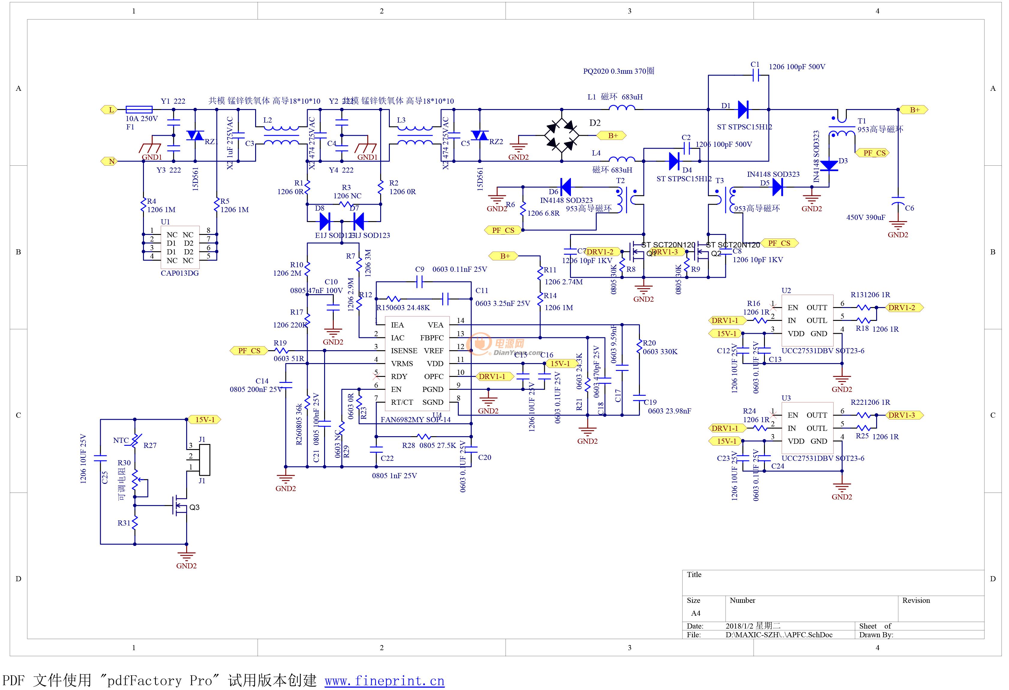Select the D6 diode symbol
Screen dimensions: 1009x690
pos(565,187)
